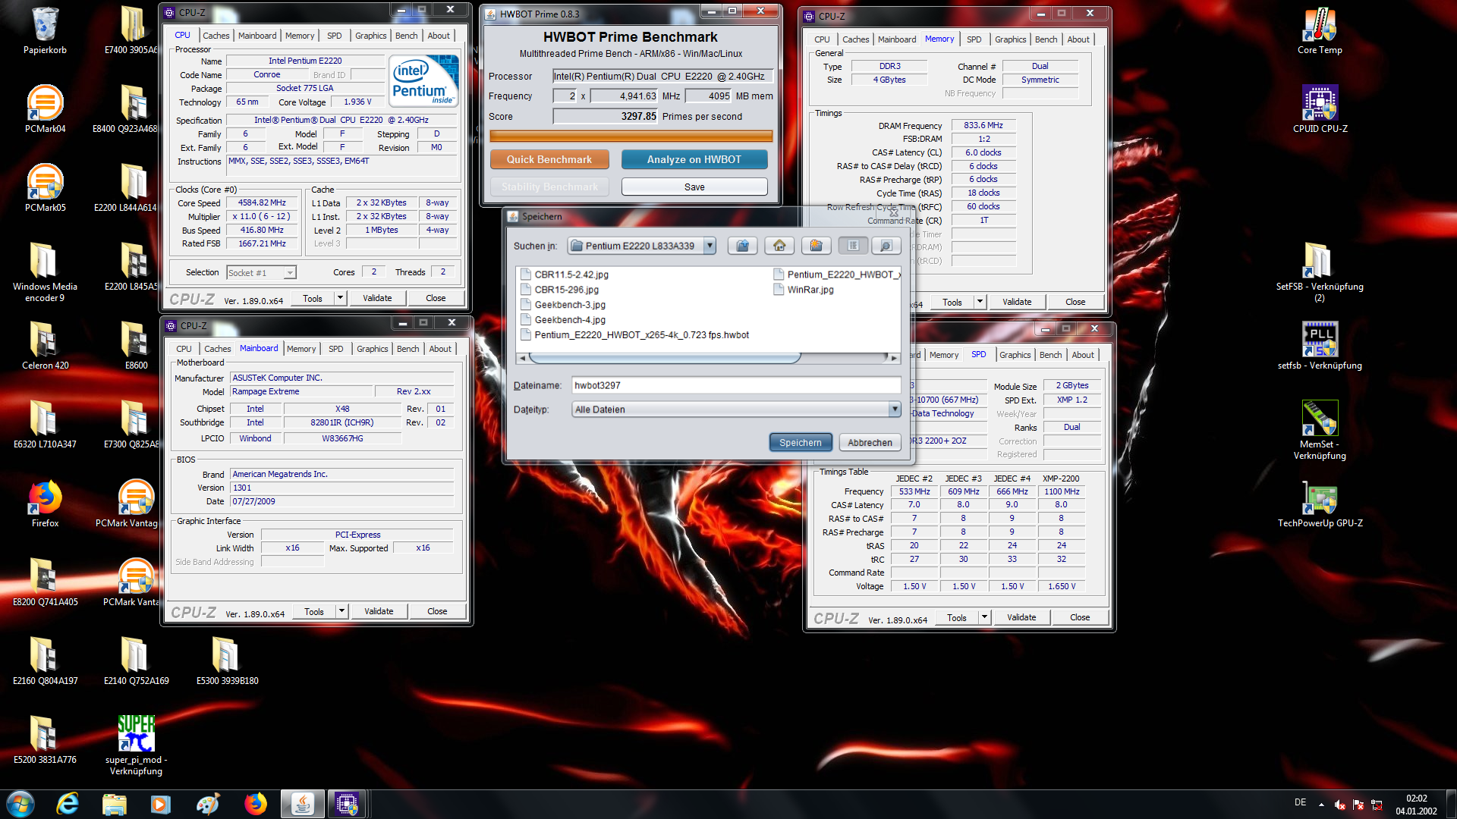Select file Geekbench-4.jpg
The width and height of the screenshot is (1457, 819).
point(563,320)
